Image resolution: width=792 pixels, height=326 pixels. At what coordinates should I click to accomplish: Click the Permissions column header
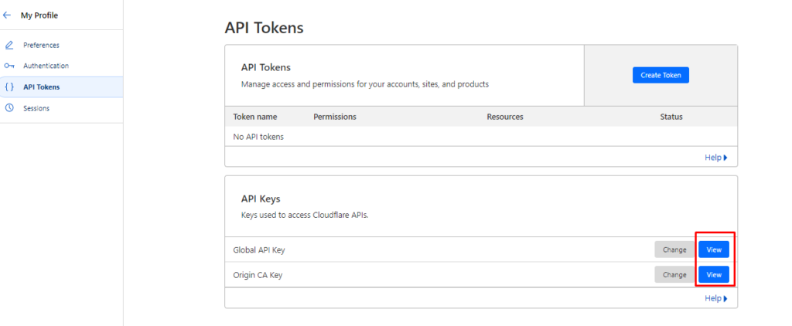click(335, 117)
